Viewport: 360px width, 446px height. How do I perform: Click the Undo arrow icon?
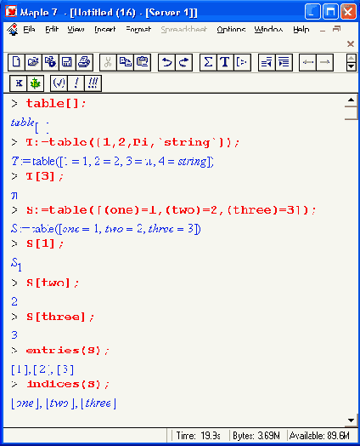coord(166,62)
